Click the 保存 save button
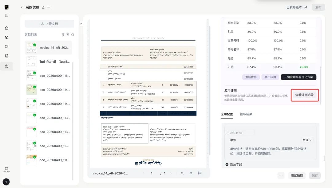 point(315,175)
